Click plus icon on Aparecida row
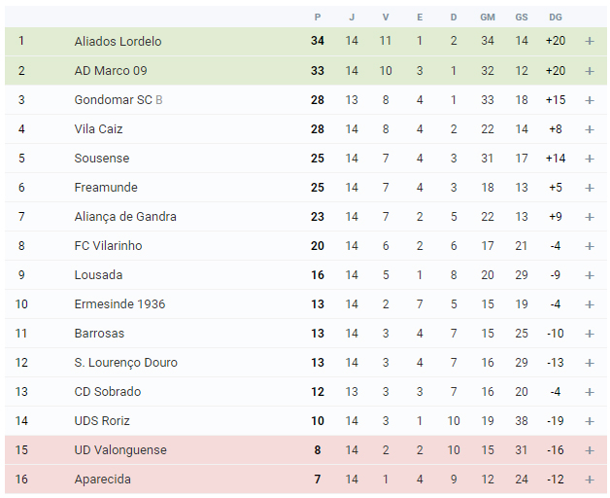 pos(590,480)
